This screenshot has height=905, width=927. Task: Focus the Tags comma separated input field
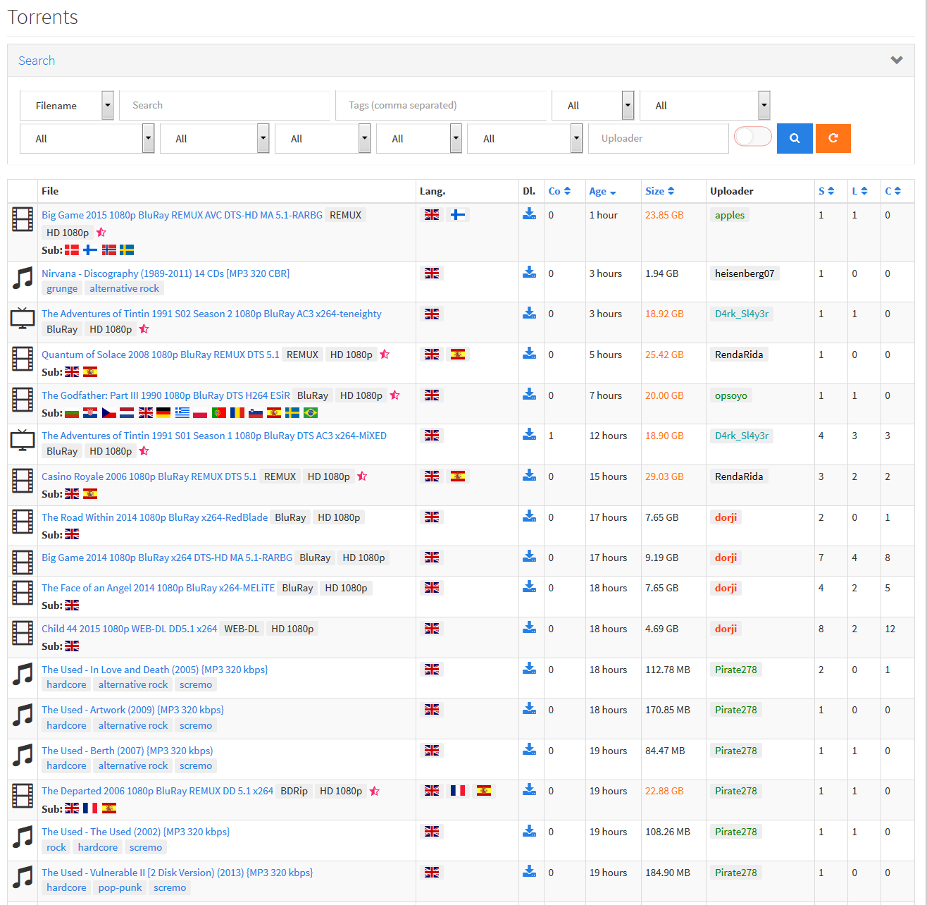(x=442, y=105)
